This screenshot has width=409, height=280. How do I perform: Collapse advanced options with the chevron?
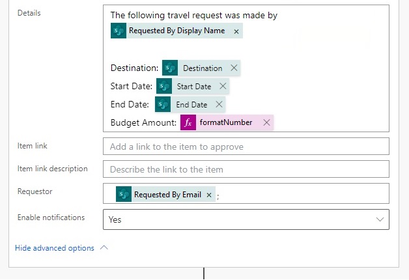coord(104,247)
